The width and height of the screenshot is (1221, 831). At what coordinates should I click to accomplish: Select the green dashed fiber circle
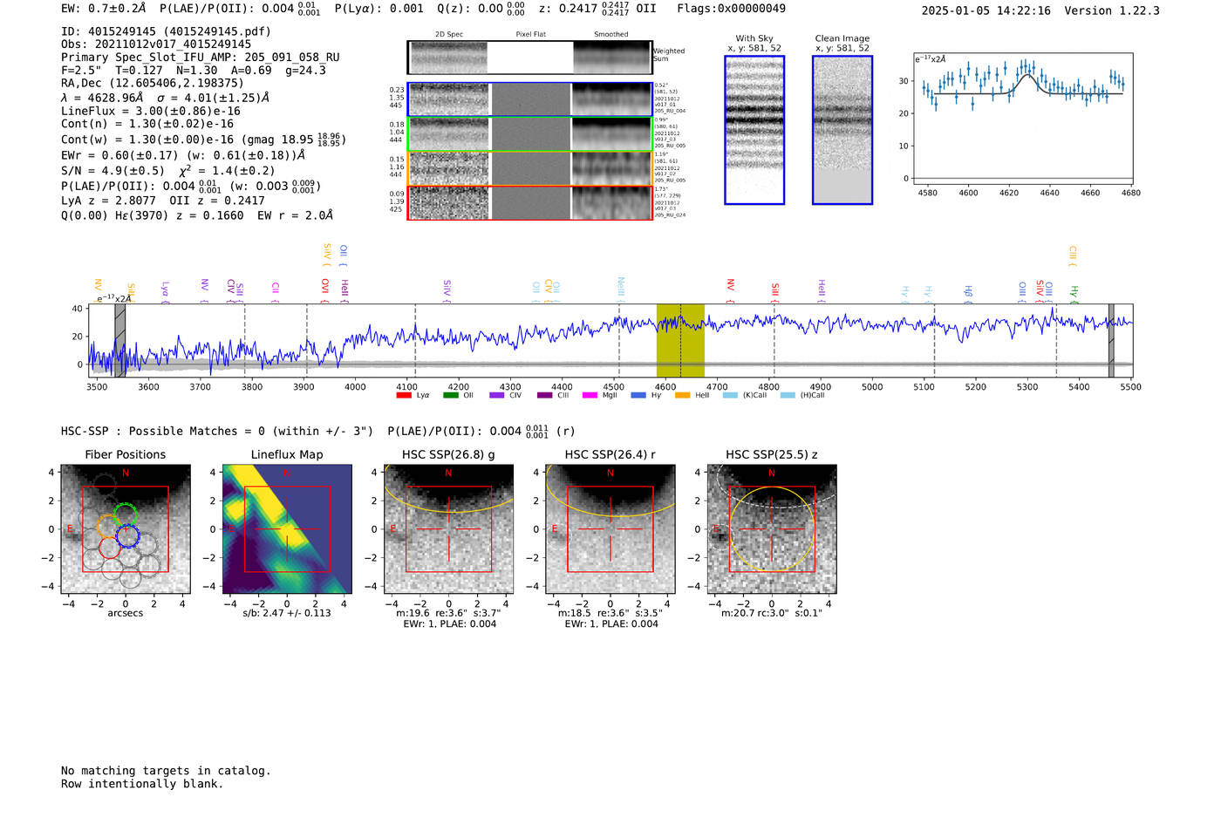pyautogui.click(x=125, y=514)
